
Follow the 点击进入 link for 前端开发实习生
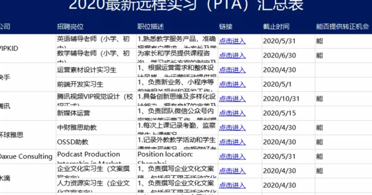232,84
